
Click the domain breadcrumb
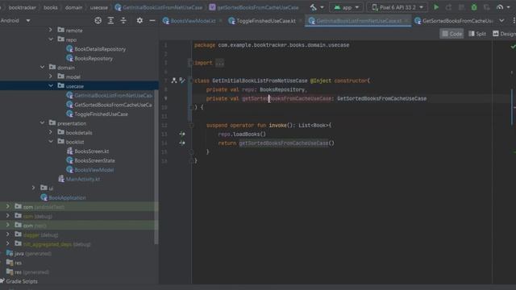[x=73, y=7]
